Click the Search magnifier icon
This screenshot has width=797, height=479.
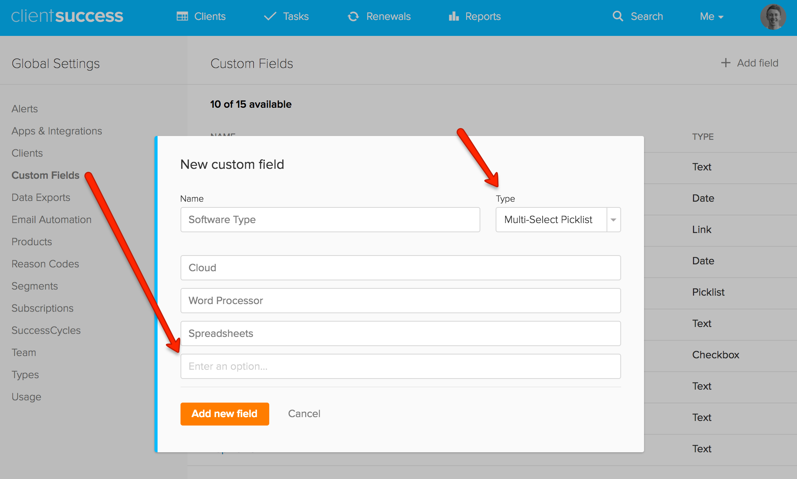click(618, 16)
